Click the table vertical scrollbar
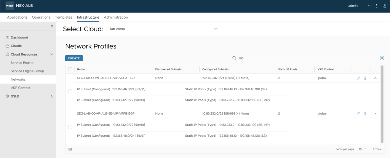Viewport: 390px width, 158px height. [x=382, y=104]
